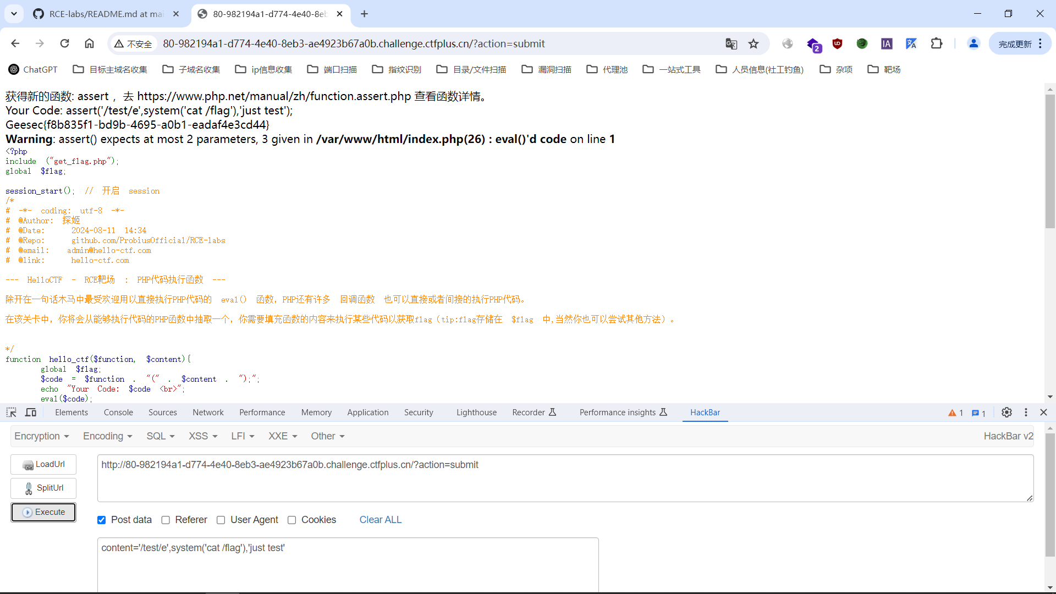Open the XSS dropdown menu
The height and width of the screenshot is (594, 1056).
203,436
